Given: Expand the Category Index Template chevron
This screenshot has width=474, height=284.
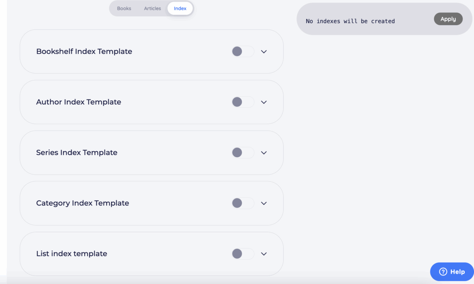Looking at the screenshot, I should [264, 203].
